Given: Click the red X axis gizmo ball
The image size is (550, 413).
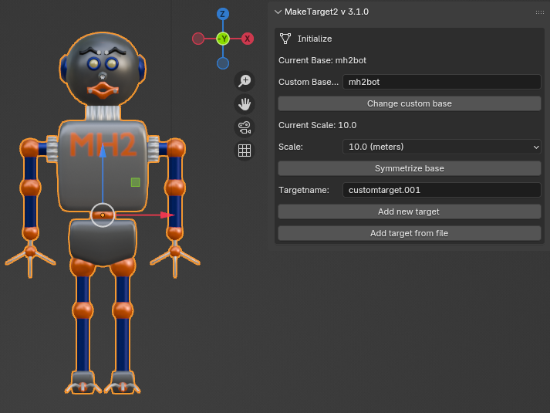Looking at the screenshot, I should 248,39.
